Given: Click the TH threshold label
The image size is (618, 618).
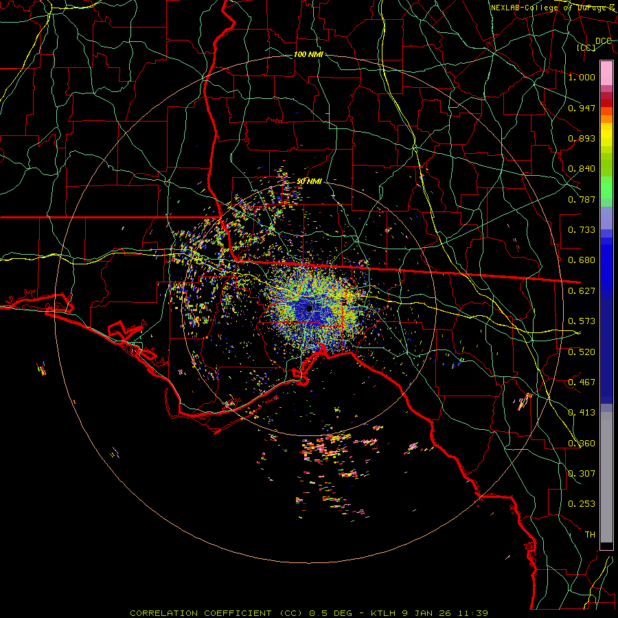Looking at the screenshot, I should (x=590, y=535).
